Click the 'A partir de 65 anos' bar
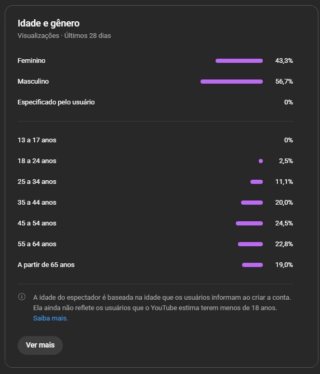 [252, 265]
